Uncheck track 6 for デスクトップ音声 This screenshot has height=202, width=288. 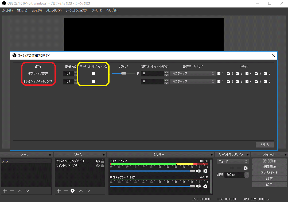click(x=266, y=73)
